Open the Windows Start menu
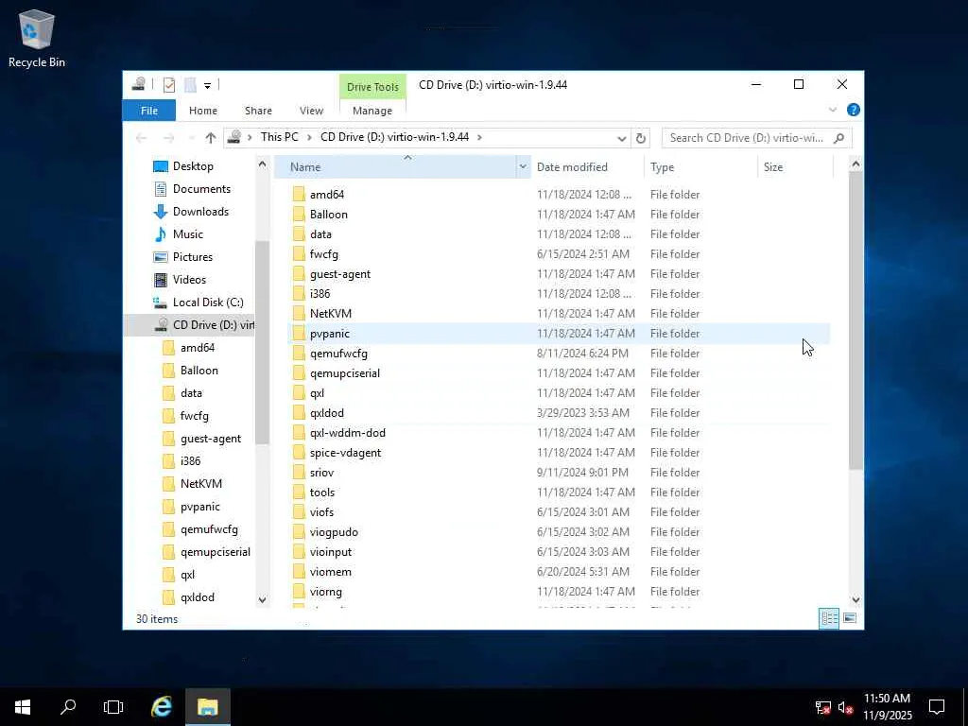968x726 pixels. click(x=23, y=707)
